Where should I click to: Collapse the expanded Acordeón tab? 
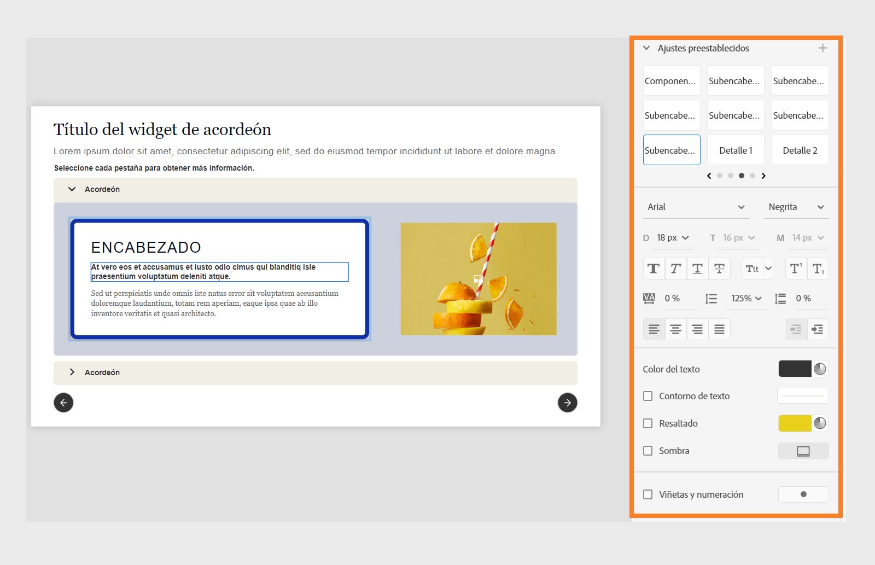(72, 189)
